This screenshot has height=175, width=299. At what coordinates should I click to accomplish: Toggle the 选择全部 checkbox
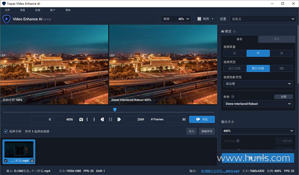(6, 131)
